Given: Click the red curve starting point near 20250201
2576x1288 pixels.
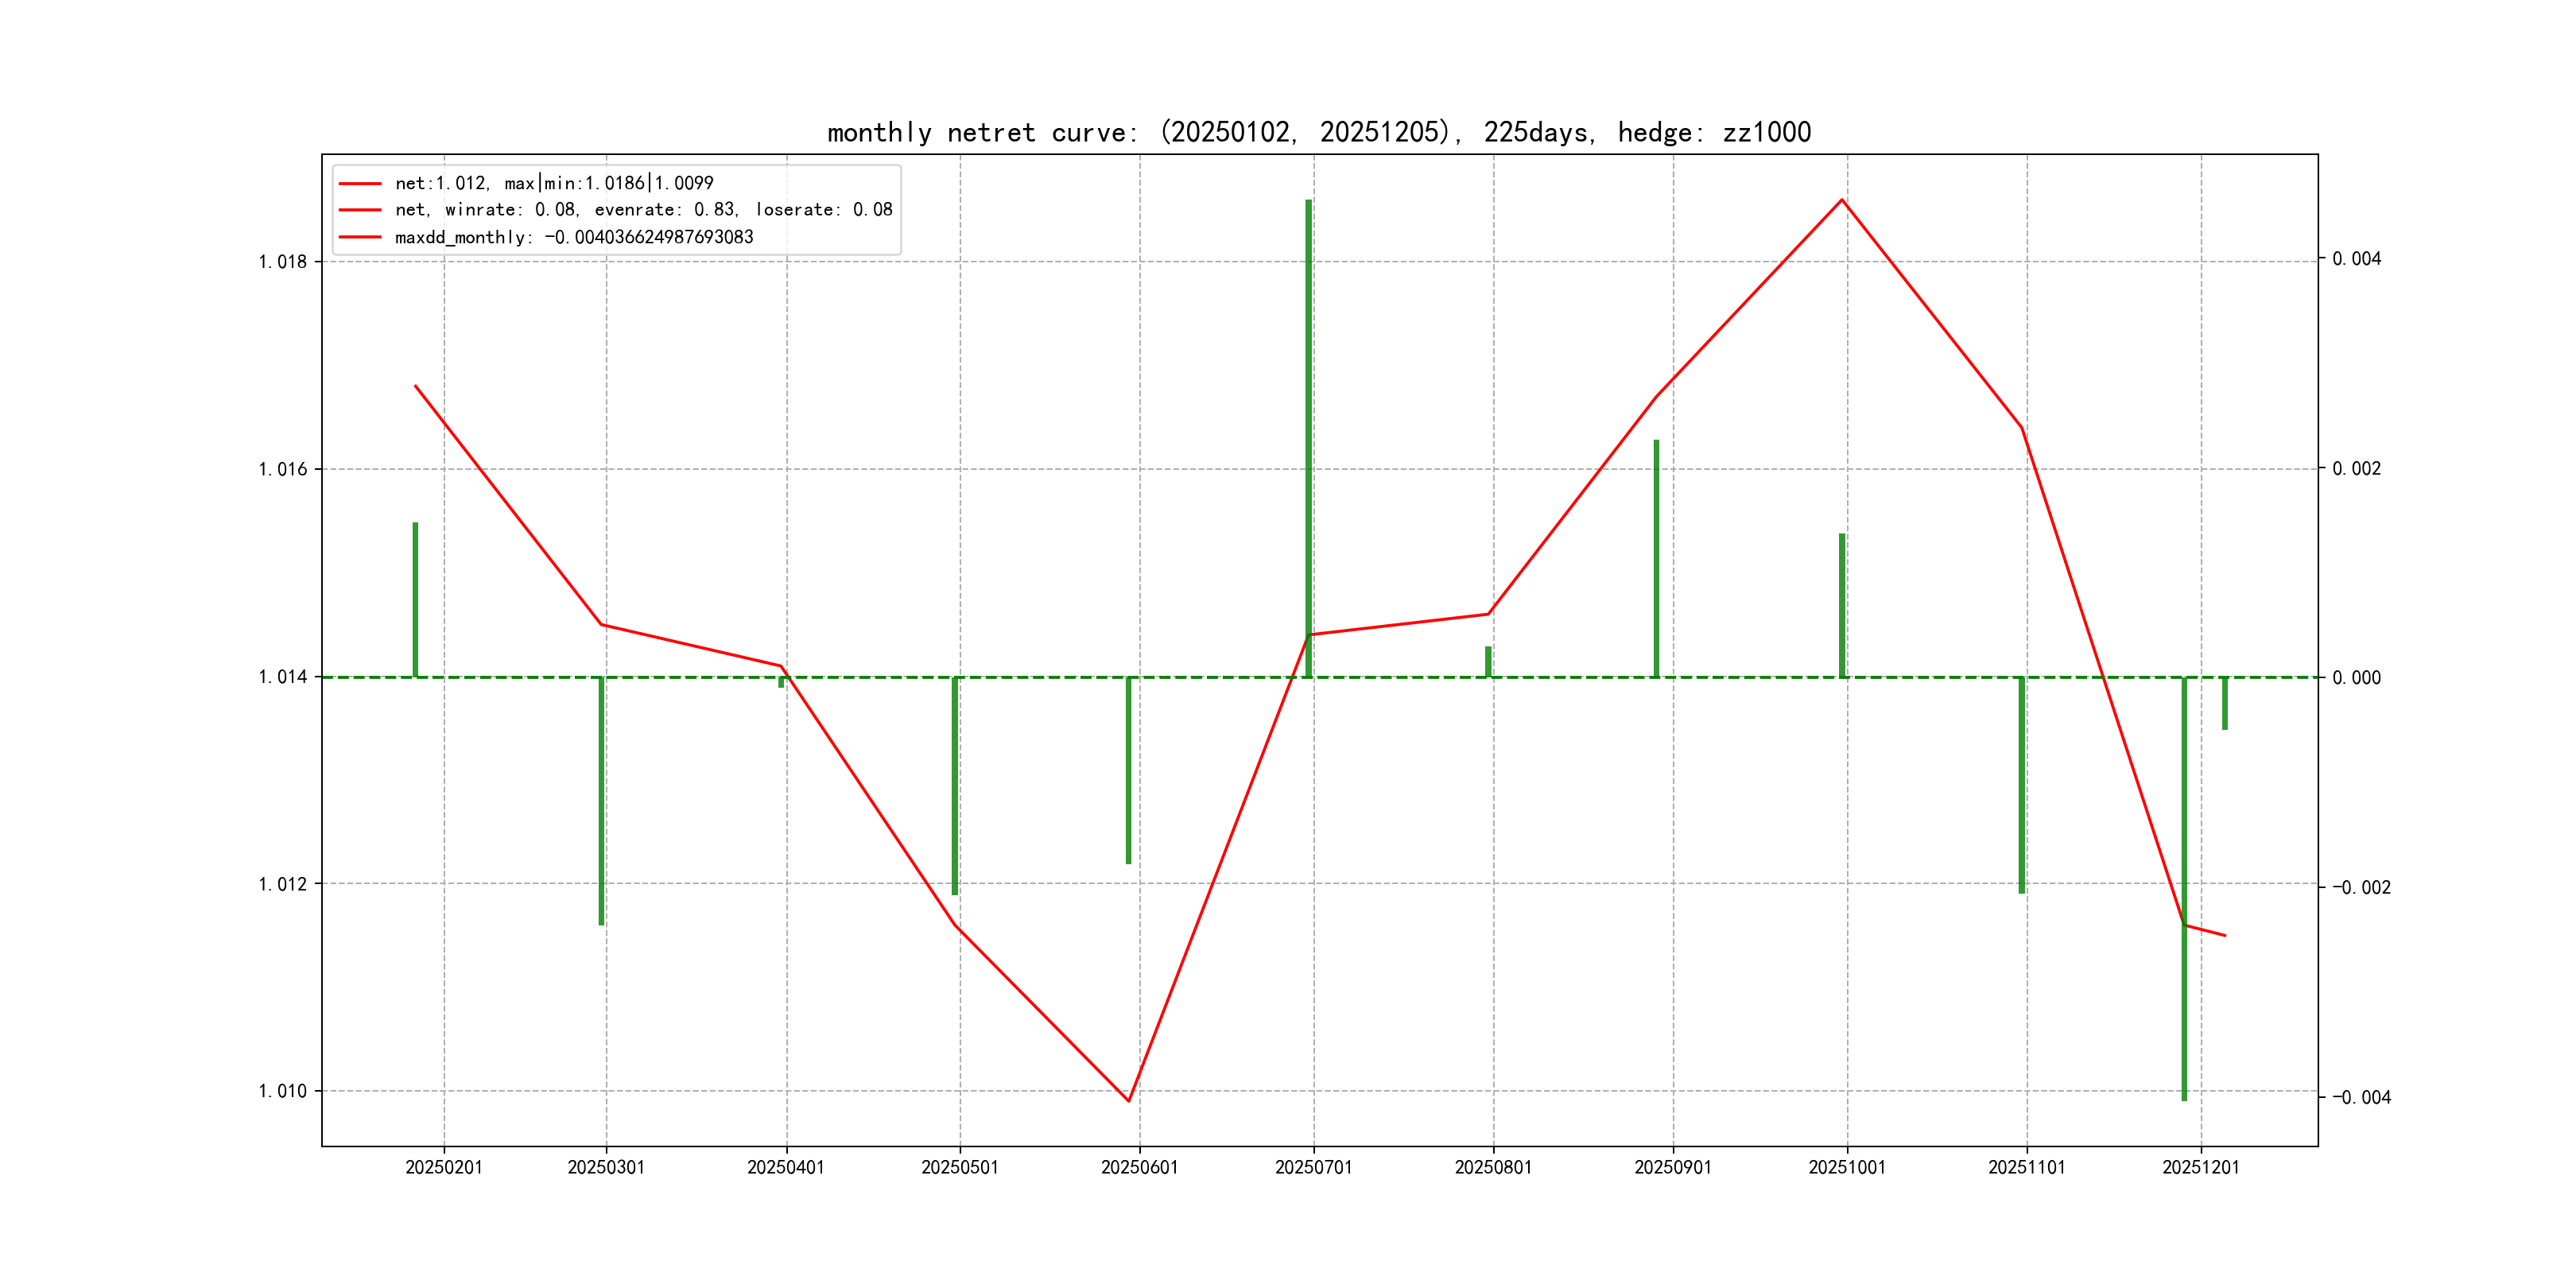Looking at the screenshot, I should tap(416, 386).
